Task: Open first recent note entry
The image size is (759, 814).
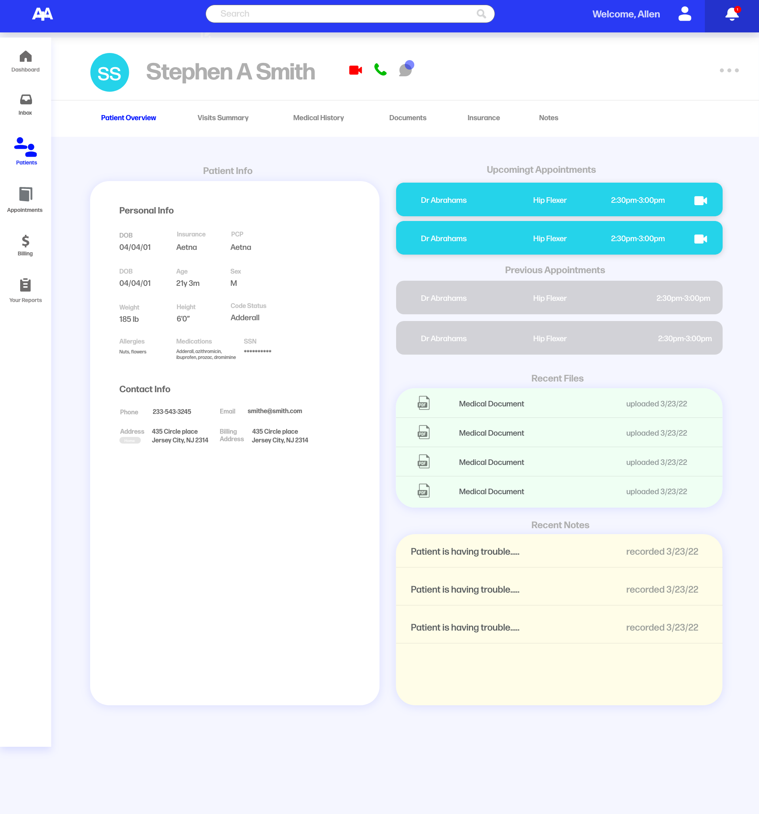Action: tap(464, 551)
